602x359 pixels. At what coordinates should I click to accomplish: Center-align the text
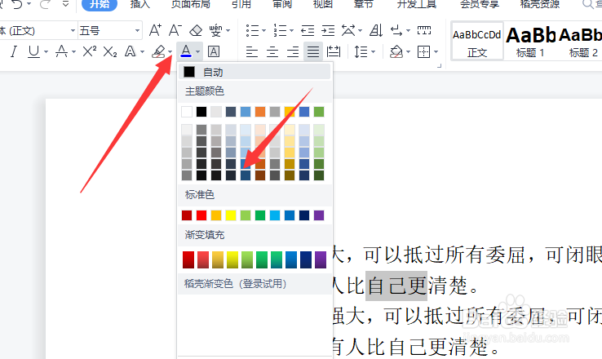coord(272,51)
